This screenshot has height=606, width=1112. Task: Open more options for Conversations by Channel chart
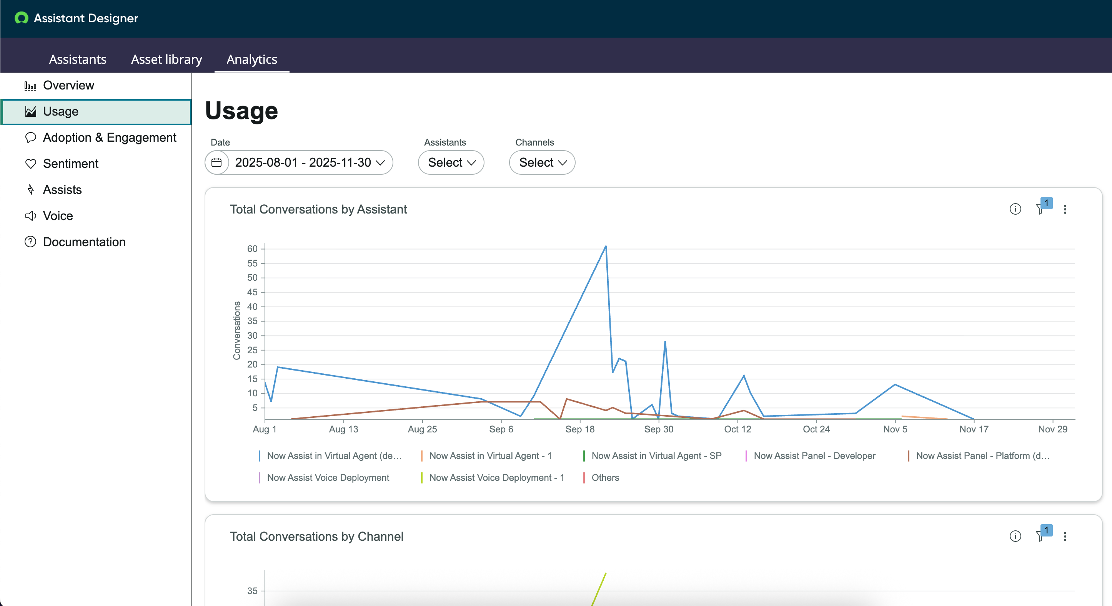[x=1065, y=536]
